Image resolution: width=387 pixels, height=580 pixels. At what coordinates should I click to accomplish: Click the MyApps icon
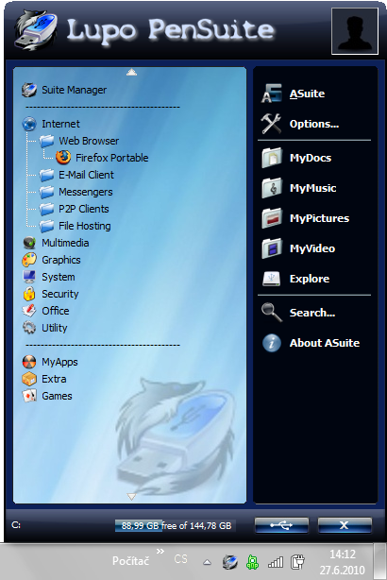coord(29,362)
